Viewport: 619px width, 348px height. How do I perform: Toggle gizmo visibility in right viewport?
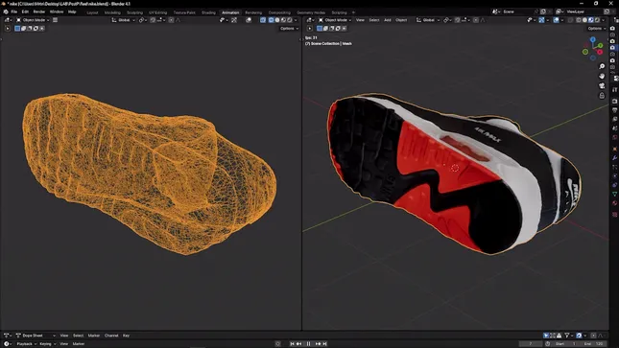(x=541, y=20)
